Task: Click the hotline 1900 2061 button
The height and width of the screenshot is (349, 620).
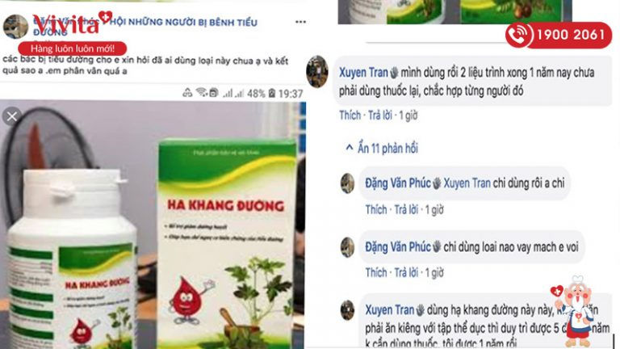Action: point(559,35)
